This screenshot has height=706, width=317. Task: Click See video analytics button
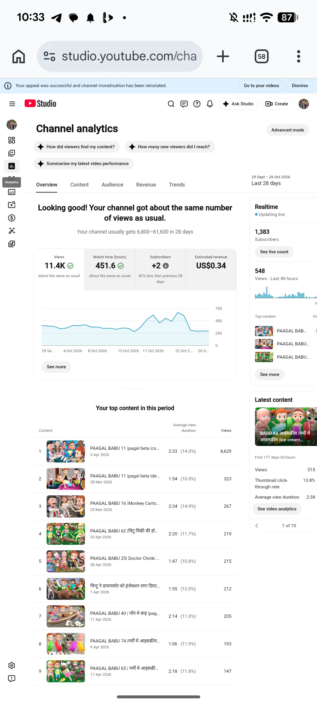coord(277,509)
